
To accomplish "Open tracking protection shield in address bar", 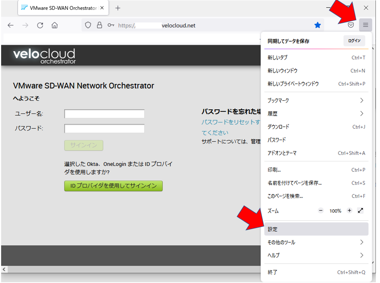I will pos(88,25).
